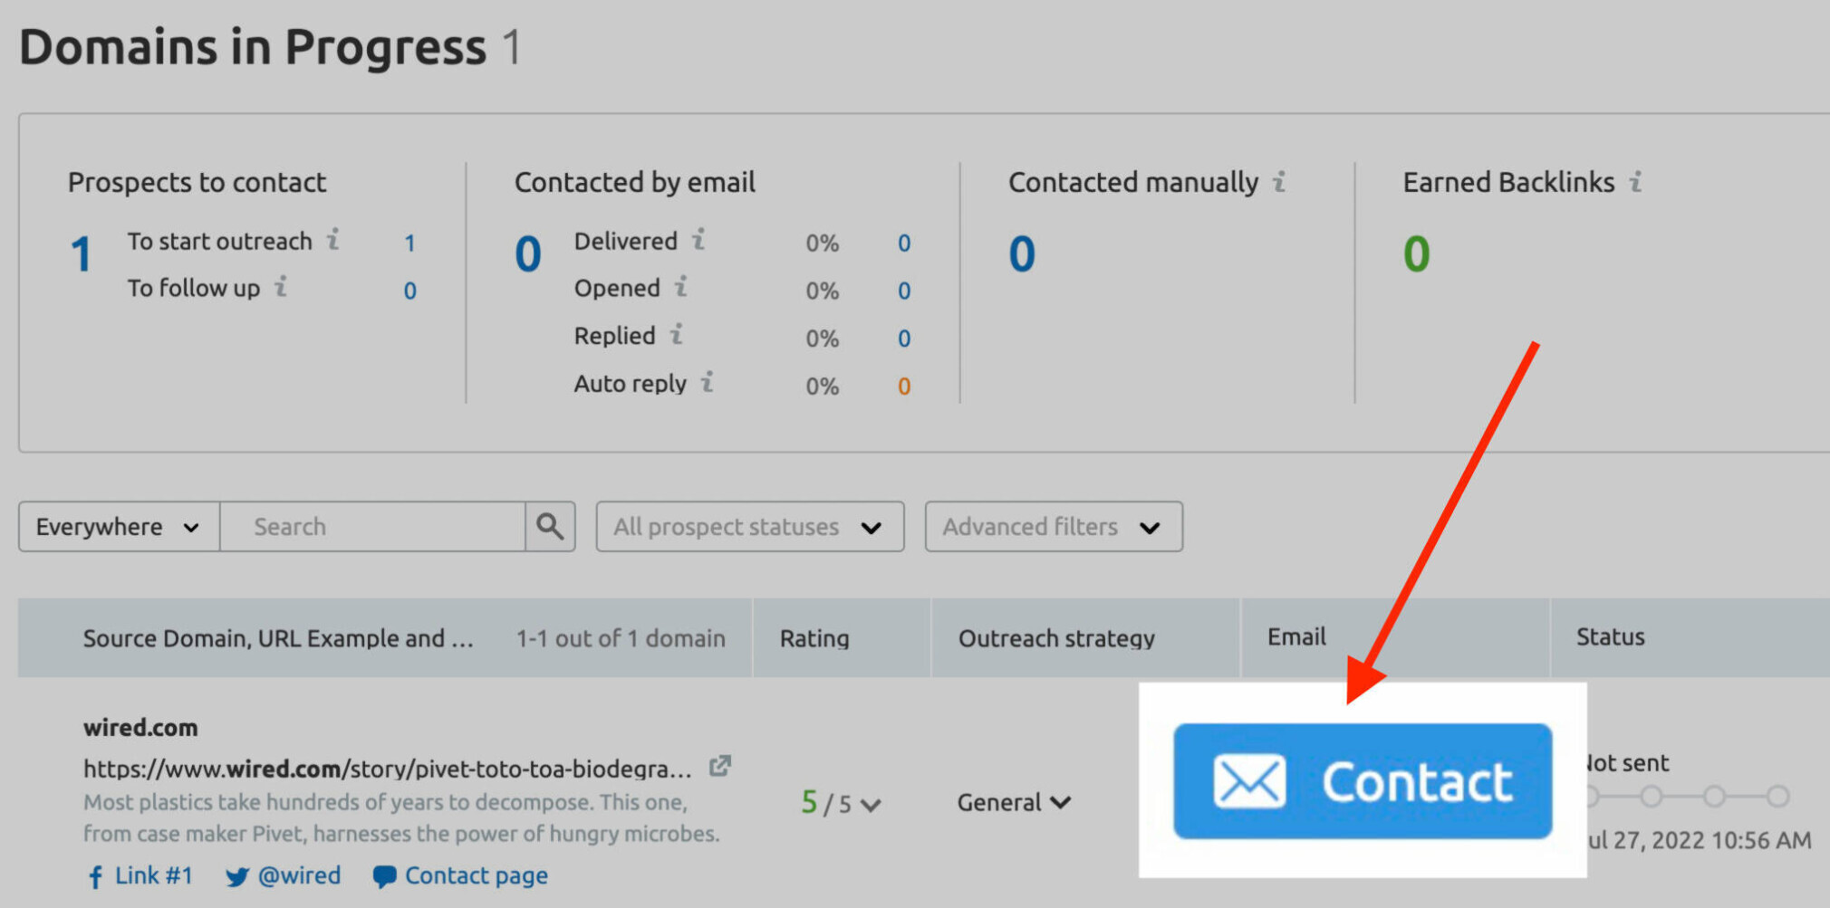Click the To start outreach count 1

(409, 243)
